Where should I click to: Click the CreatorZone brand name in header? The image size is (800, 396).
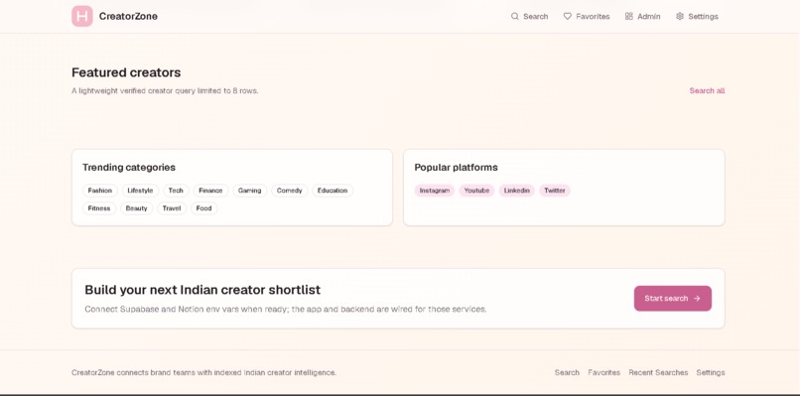coord(128,16)
